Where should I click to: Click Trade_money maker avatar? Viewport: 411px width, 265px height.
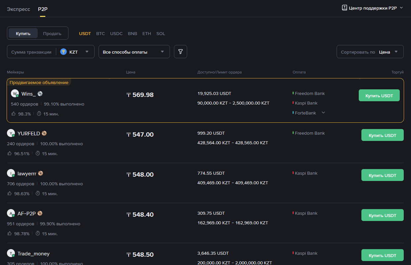[x=11, y=253]
